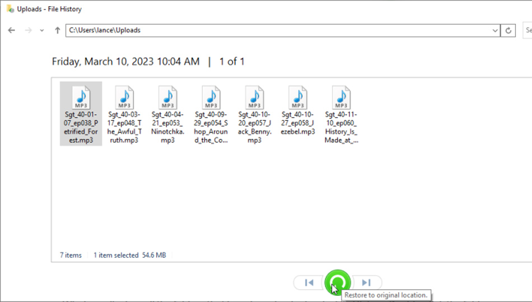Click the File History title bar folder icon
The width and height of the screenshot is (532, 302).
point(10,9)
